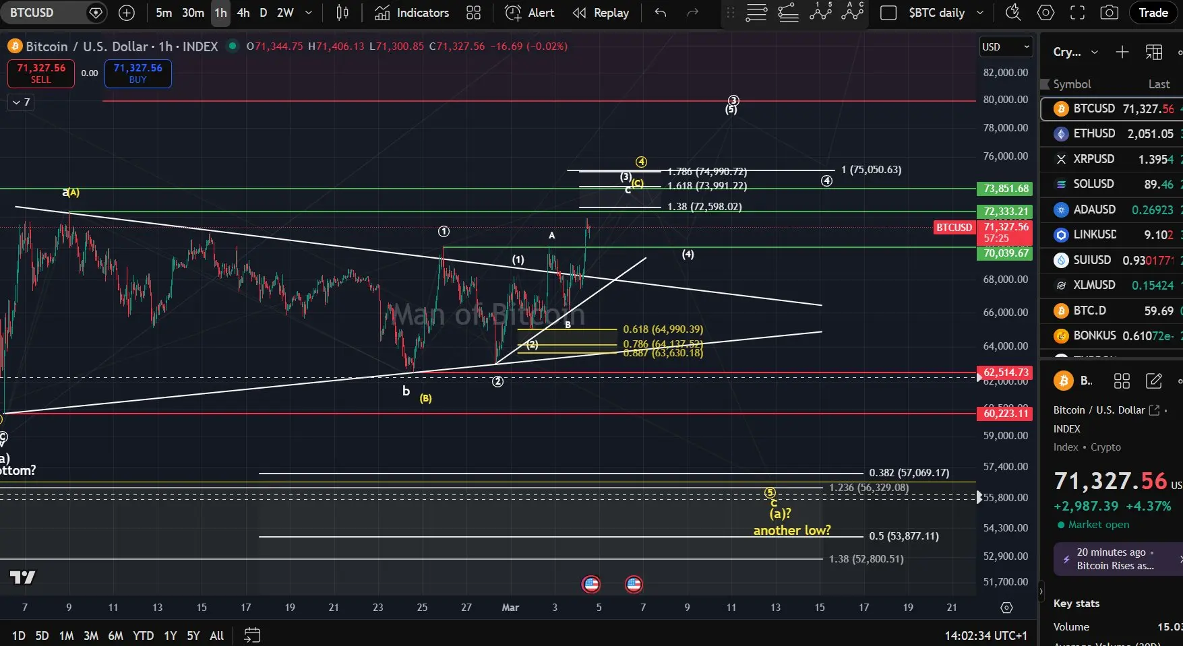1183x646 pixels.
Task: Collapse the indicator legend showing 7
Action: (21, 102)
